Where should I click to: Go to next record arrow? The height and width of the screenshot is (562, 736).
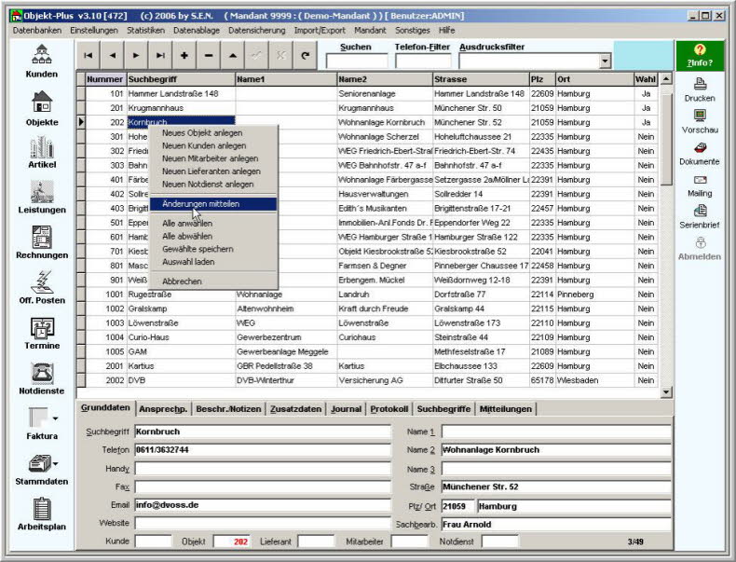point(136,55)
